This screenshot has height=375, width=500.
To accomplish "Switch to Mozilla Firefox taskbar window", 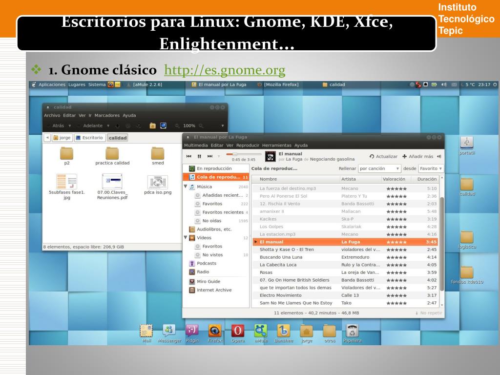I will pos(278,84).
